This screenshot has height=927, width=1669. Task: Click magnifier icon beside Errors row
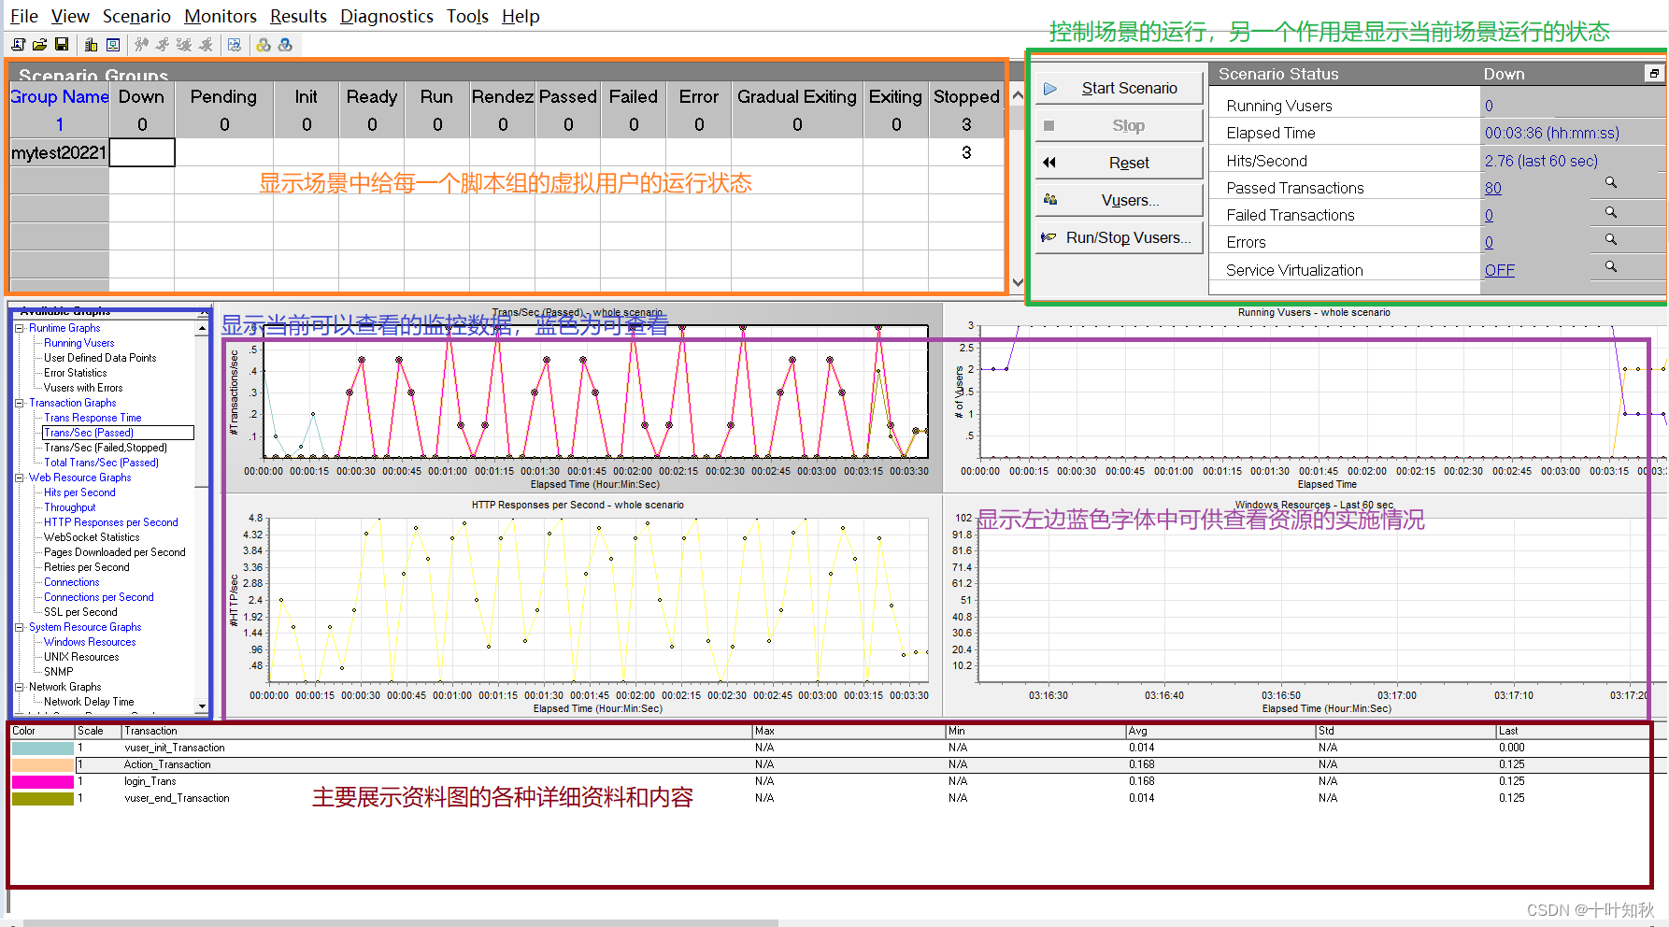tap(1611, 240)
